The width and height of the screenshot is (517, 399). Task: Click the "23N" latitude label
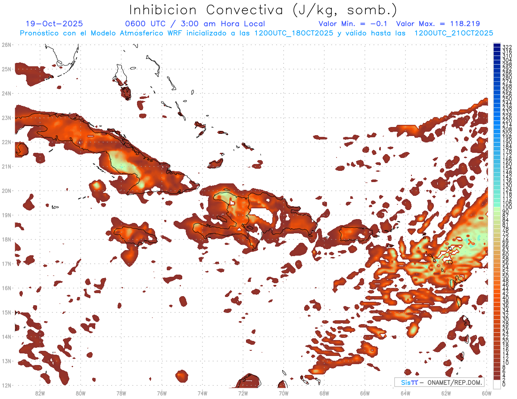pos(6,118)
